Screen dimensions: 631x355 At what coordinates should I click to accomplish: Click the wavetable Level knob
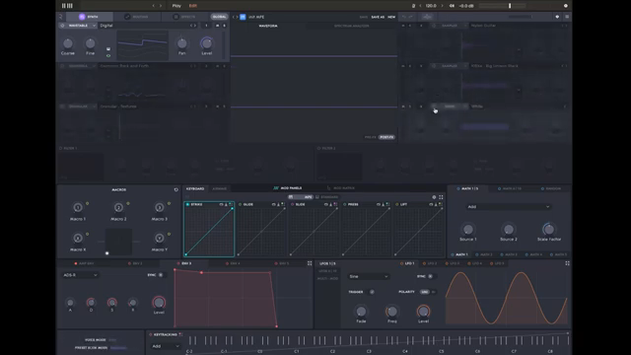[206, 43]
